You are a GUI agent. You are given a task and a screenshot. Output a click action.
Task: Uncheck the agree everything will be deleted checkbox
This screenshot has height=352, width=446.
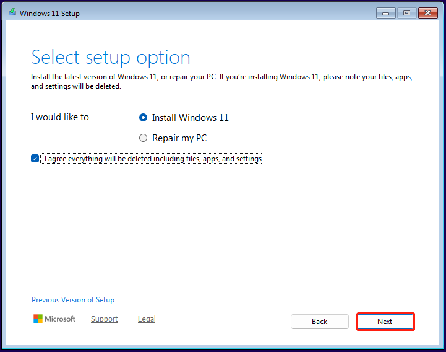point(35,159)
